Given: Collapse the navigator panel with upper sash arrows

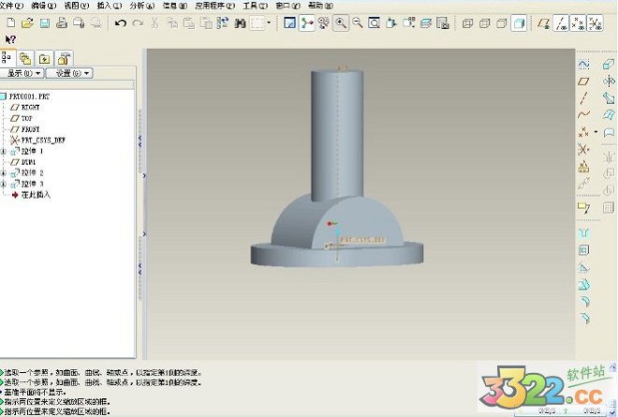Looking at the screenshot, I should pyautogui.click(x=140, y=141).
